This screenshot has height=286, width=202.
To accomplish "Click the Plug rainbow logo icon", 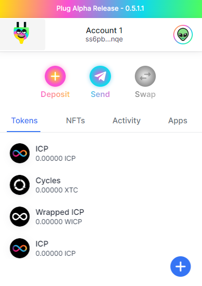I will click(x=21, y=33).
